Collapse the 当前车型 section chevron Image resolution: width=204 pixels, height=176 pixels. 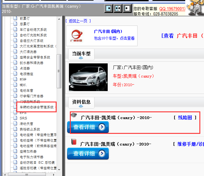(x=81, y=58)
